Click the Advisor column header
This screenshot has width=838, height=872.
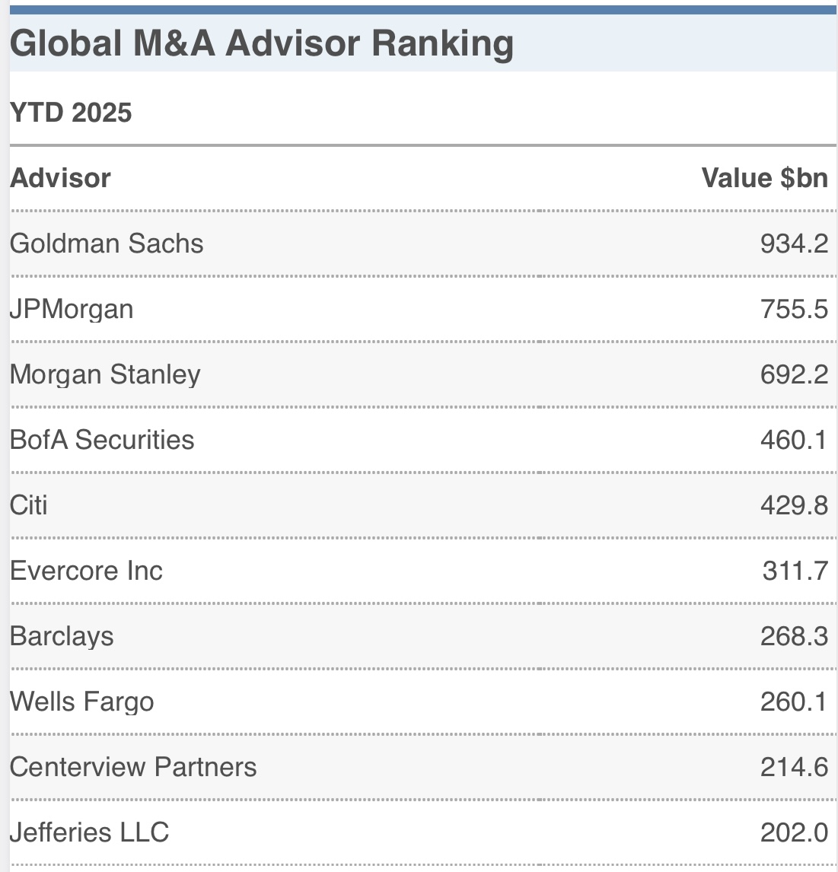click(60, 178)
